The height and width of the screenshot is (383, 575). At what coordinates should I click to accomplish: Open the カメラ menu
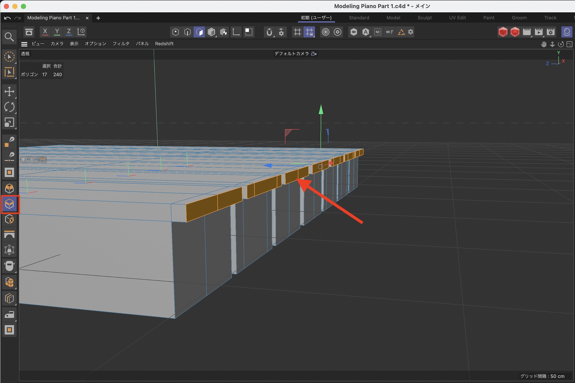click(57, 44)
